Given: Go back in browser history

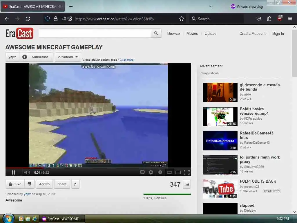Looking at the screenshot, I should [x=7, y=19].
